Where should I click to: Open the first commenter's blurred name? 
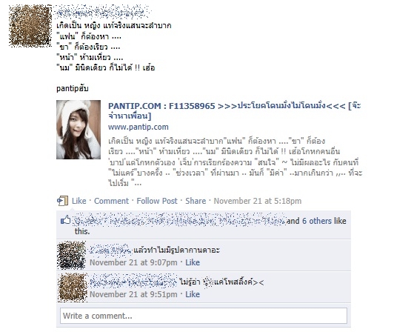[x=110, y=250]
